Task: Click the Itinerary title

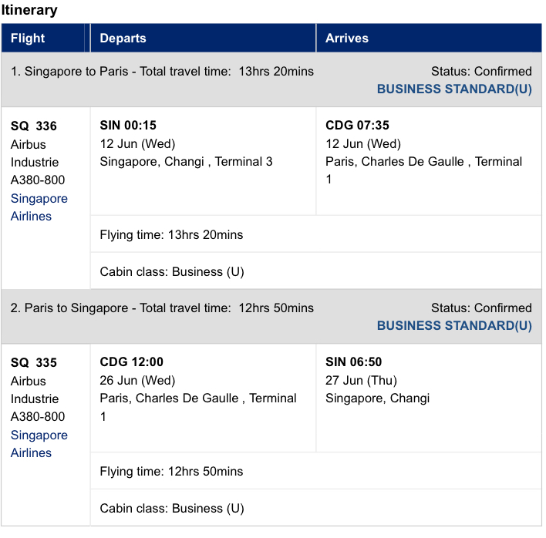Action: (x=29, y=10)
